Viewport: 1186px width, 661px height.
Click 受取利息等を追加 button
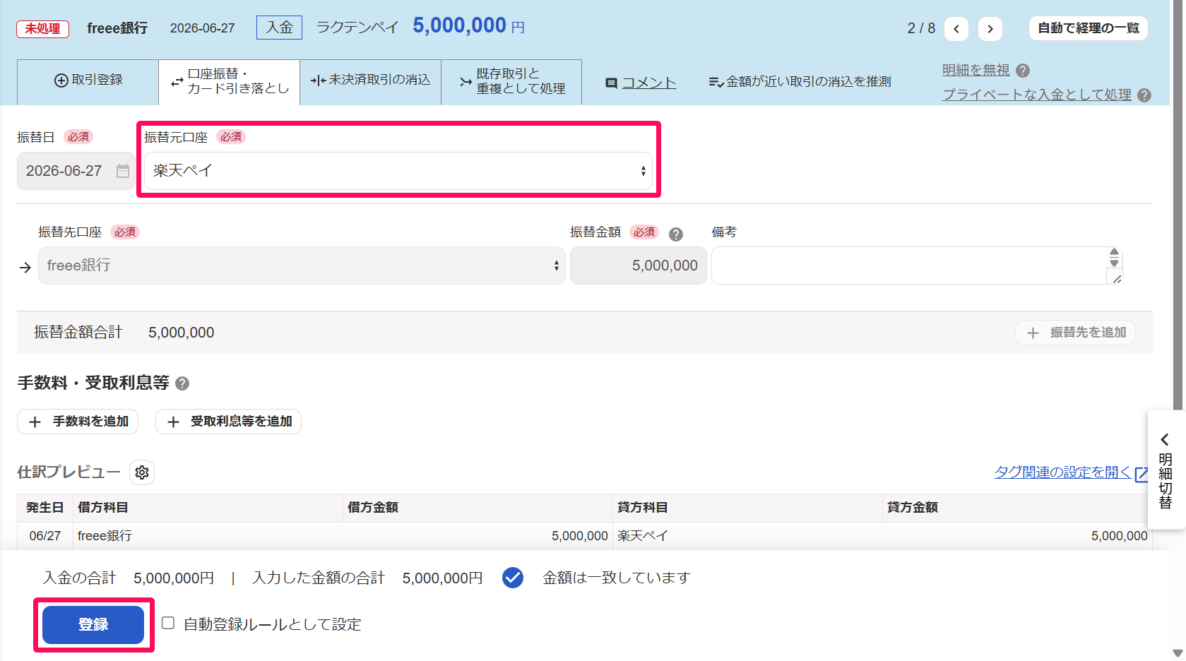click(x=228, y=422)
